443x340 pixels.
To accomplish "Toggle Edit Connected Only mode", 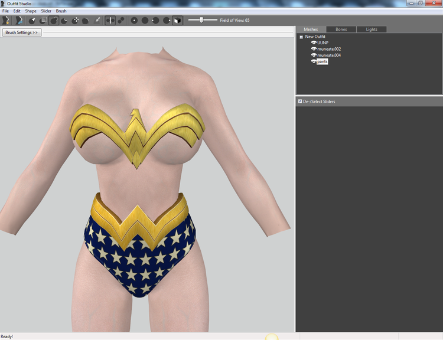I will pyautogui.click(x=121, y=20).
